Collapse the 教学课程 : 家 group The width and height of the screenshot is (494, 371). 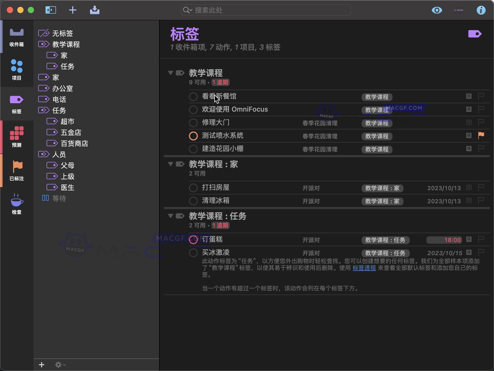(x=170, y=164)
